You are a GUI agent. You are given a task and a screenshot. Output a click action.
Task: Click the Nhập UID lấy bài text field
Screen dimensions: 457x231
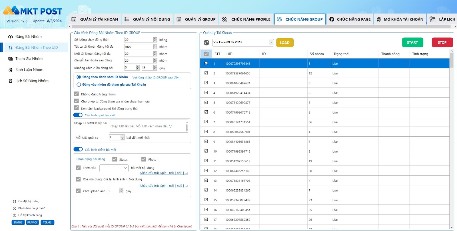tap(149, 126)
